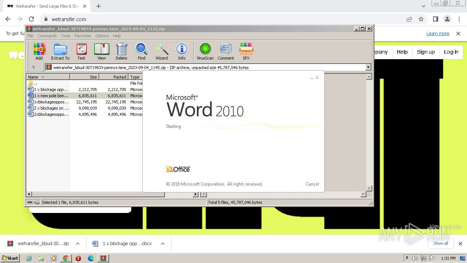Share this page icon in Chrome
Viewport: 467px width, 263px height.
click(x=409, y=19)
